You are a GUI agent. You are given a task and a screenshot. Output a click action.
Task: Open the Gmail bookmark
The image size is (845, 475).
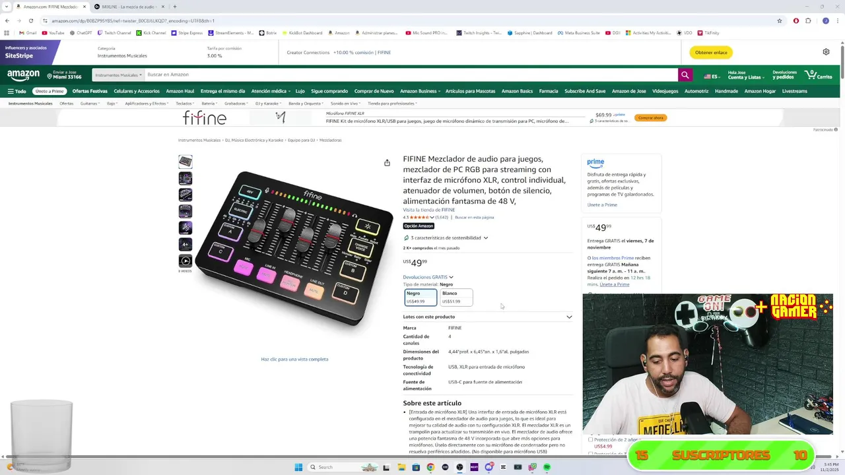coord(28,32)
